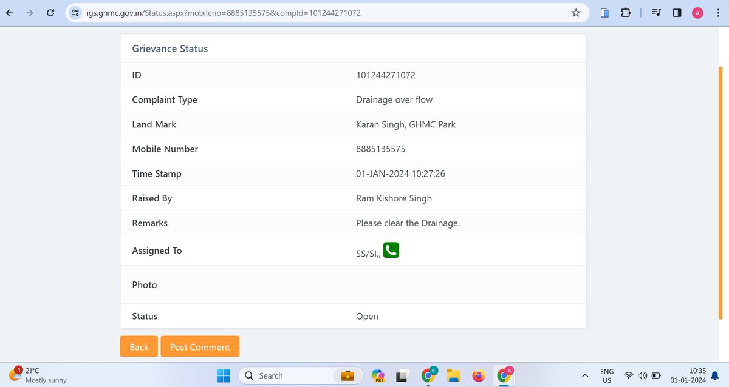Screen dimensions: 729x387
Task: Click 'Ram Kishore Singh' name
Action: coord(394,198)
